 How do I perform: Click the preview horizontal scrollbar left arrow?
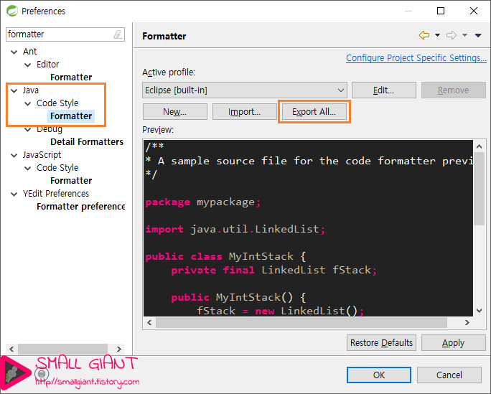[149, 322]
